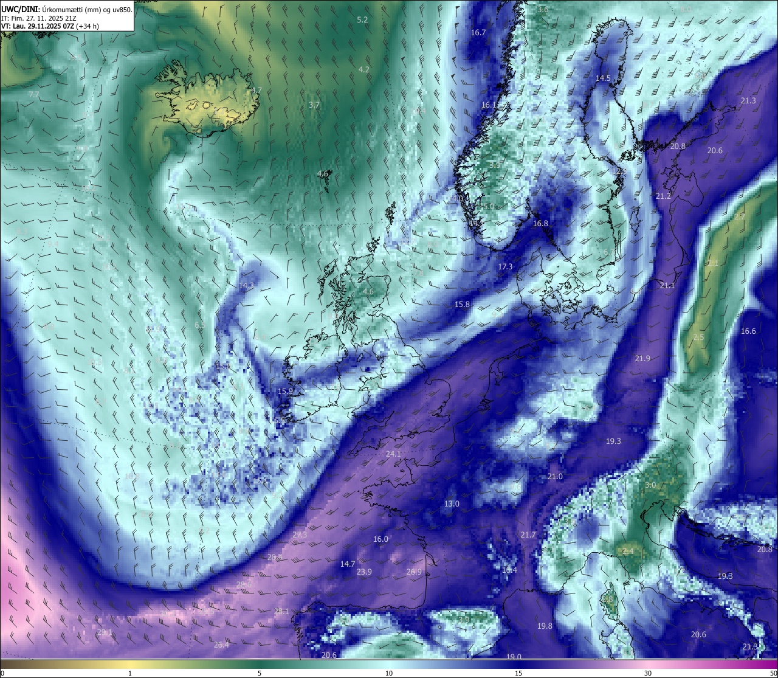
Task: Click the map value '28.8' over the Atlantic
Action: (275, 557)
